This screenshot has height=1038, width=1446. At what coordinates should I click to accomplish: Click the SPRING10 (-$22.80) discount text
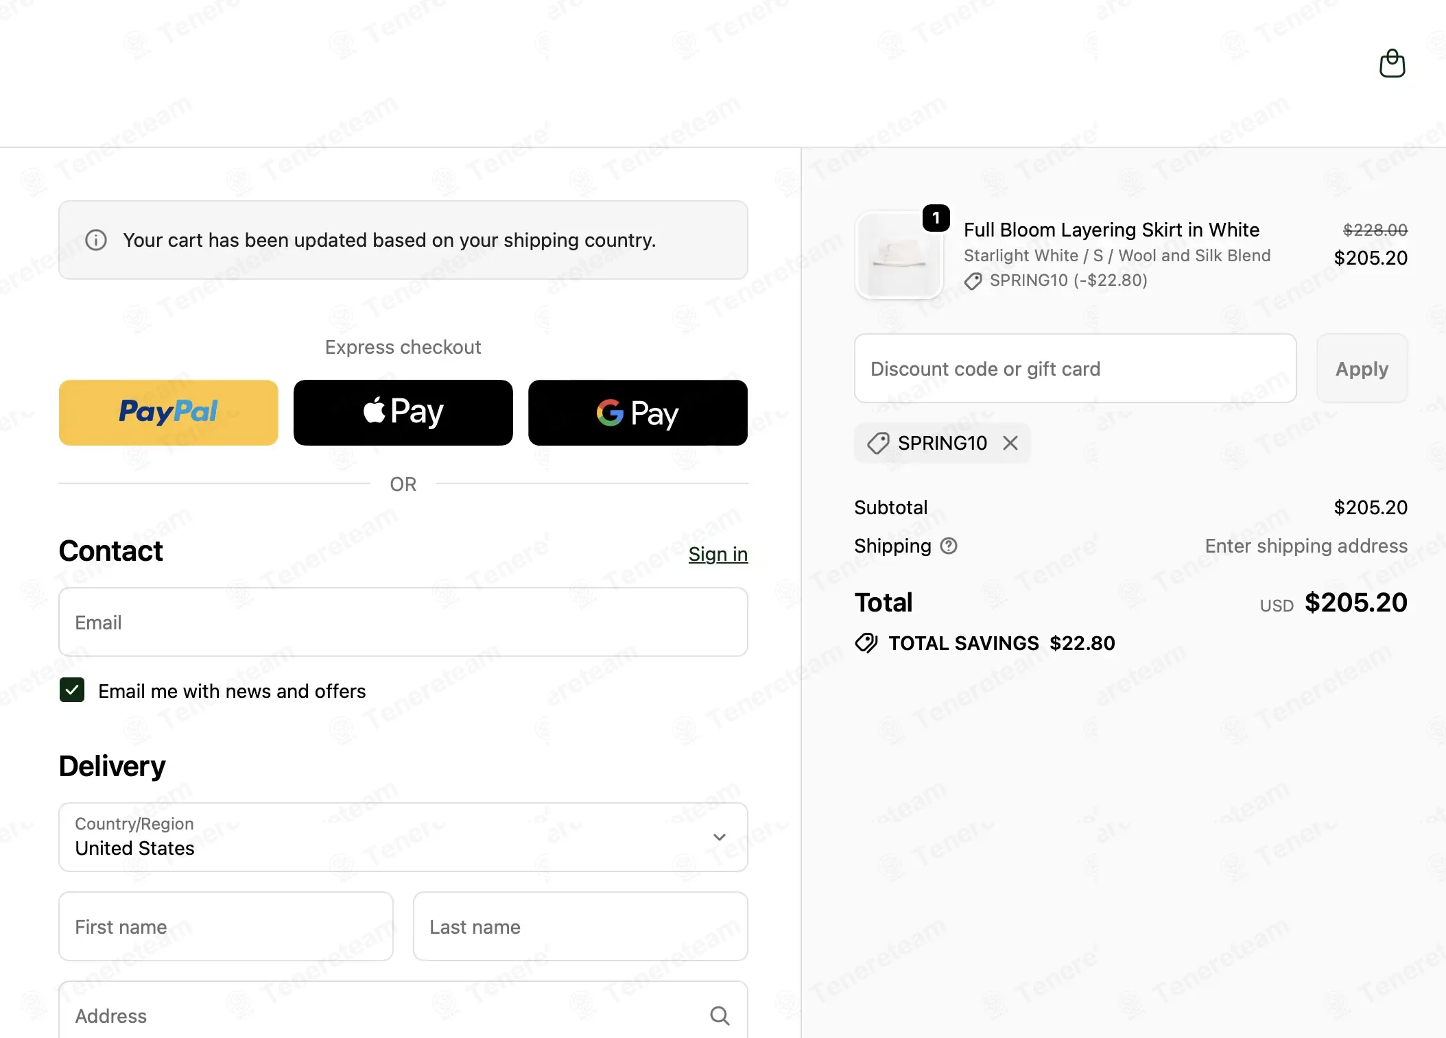[x=1069, y=280]
